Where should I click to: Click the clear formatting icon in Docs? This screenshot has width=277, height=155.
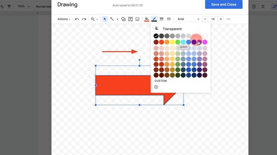(263, 6)
